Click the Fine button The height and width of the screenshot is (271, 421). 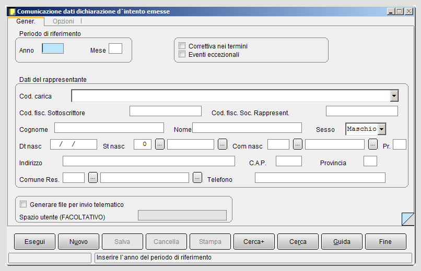point(385,241)
